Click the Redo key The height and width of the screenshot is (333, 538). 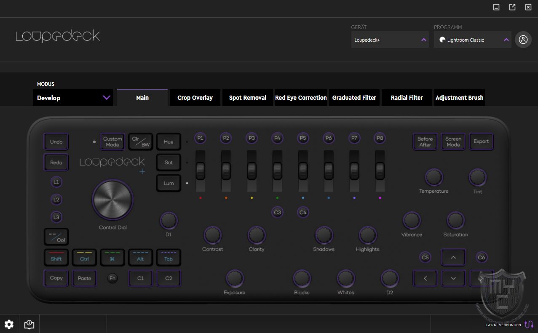tap(56, 162)
